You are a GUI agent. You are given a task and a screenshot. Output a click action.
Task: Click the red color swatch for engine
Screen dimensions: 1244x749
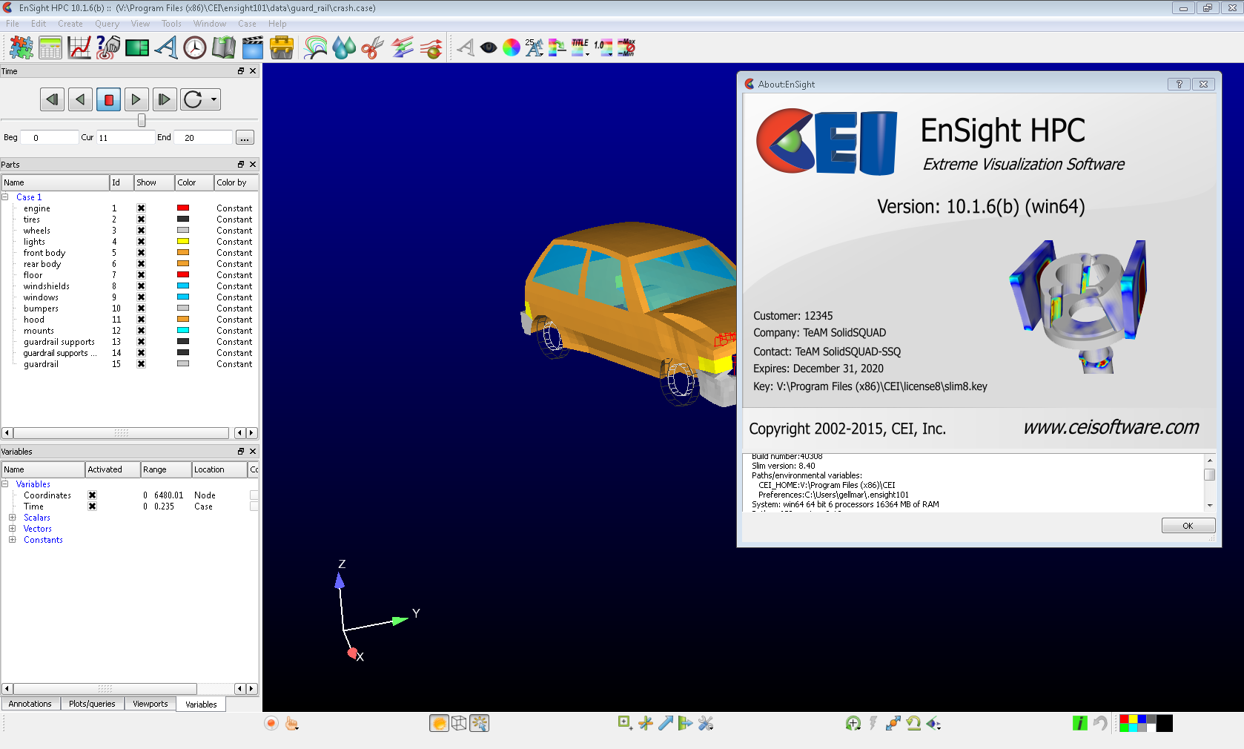coord(183,208)
